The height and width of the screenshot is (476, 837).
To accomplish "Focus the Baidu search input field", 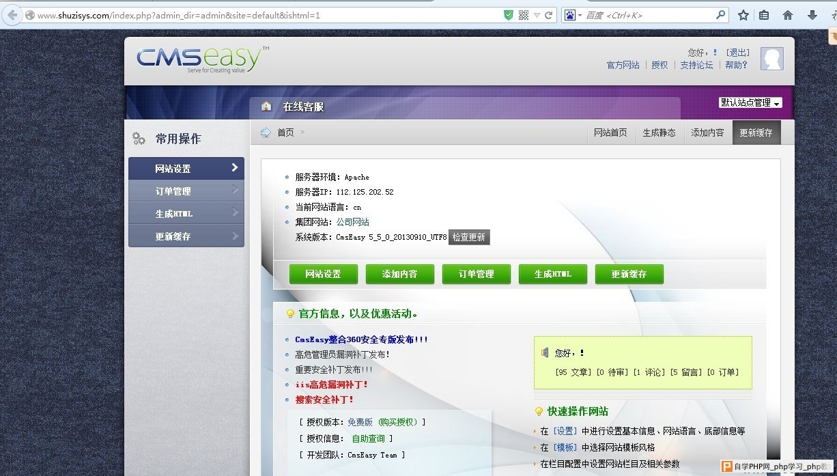I will click(649, 15).
